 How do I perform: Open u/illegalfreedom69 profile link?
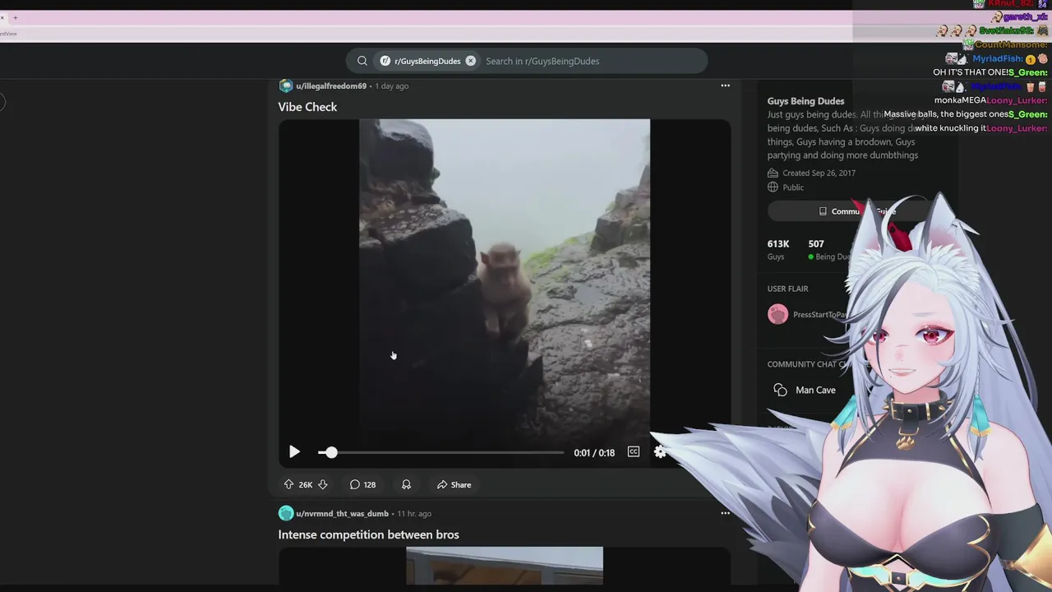331,86
